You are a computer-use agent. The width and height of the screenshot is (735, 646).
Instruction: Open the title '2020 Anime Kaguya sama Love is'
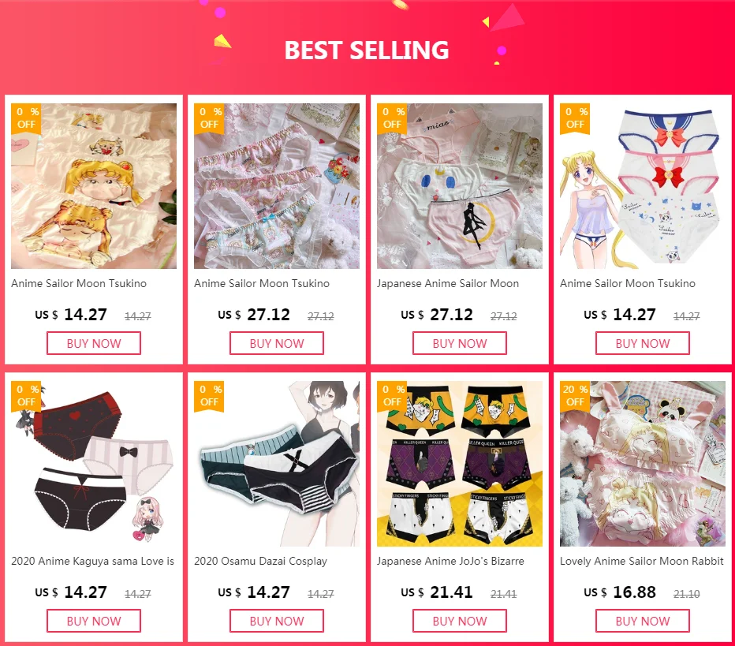92,561
